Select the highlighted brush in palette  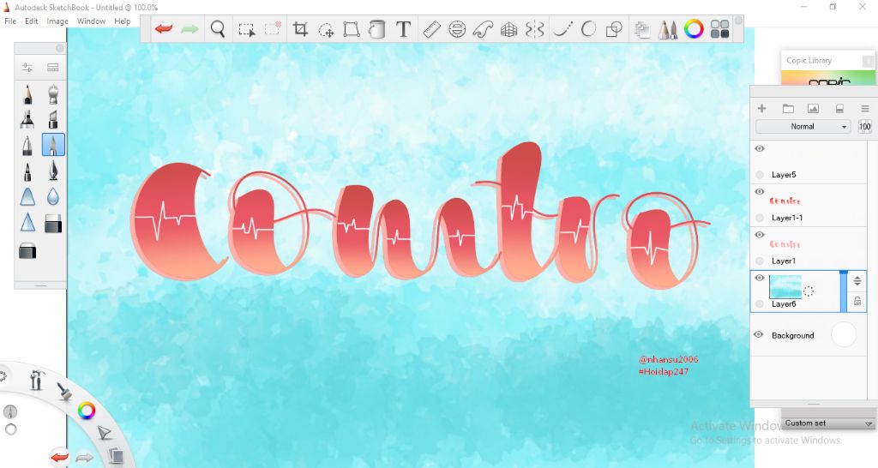coord(53,145)
